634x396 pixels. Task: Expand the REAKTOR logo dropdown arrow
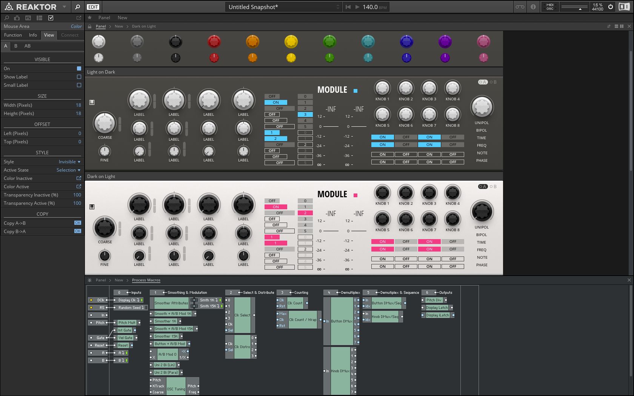point(64,6)
